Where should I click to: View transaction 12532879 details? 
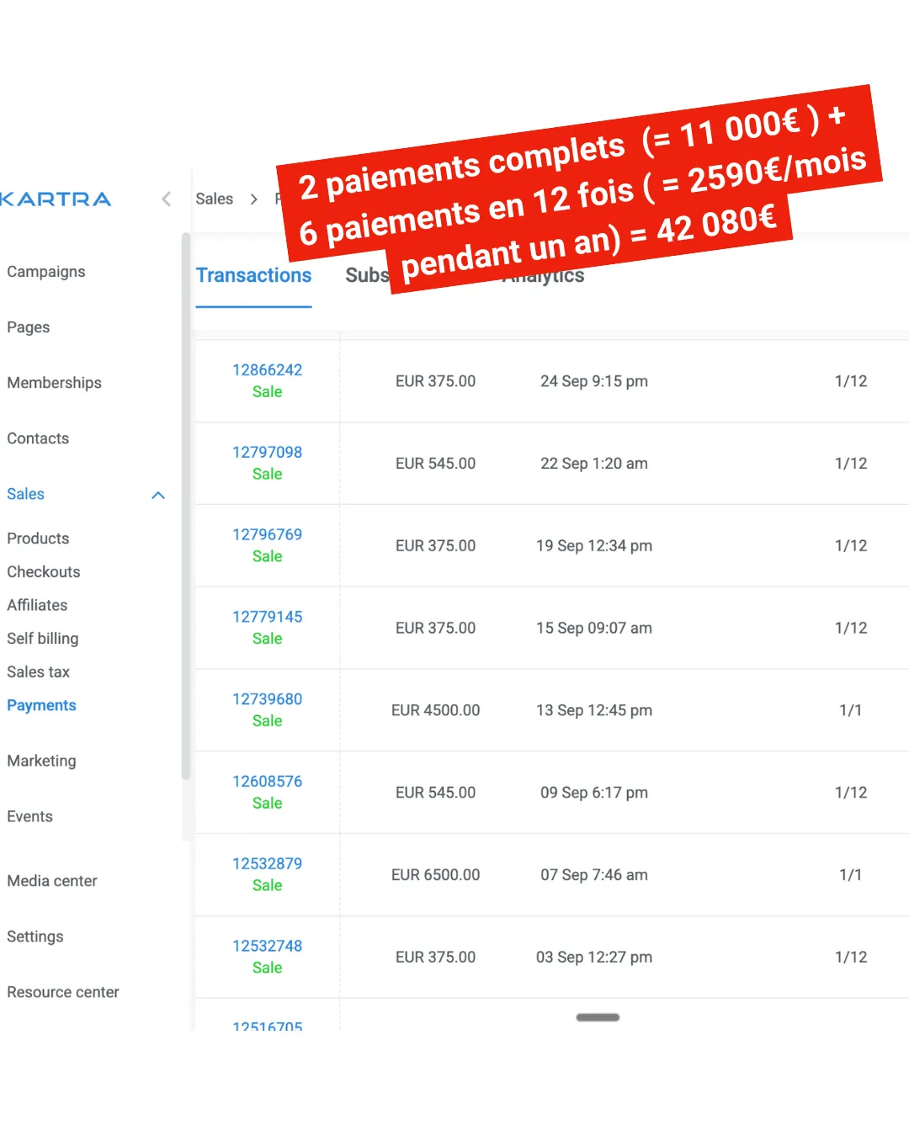(x=267, y=864)
